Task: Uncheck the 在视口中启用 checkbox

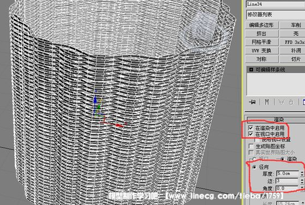Action: click(x=251, y=134)
